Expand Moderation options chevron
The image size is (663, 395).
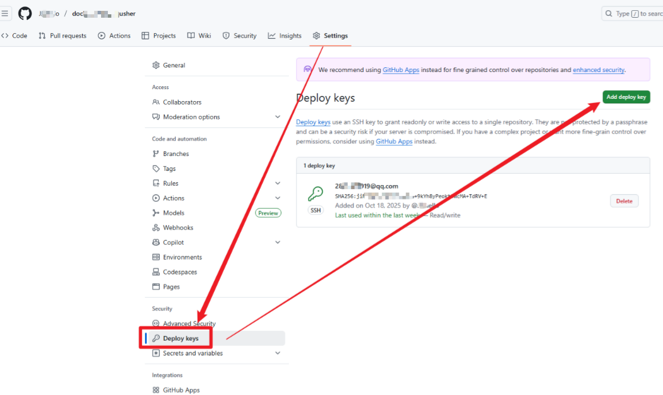(278, 117)
